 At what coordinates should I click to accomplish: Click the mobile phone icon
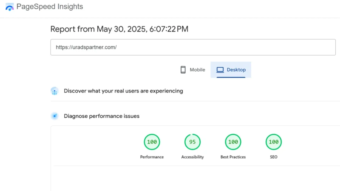[x=183, y=70]
